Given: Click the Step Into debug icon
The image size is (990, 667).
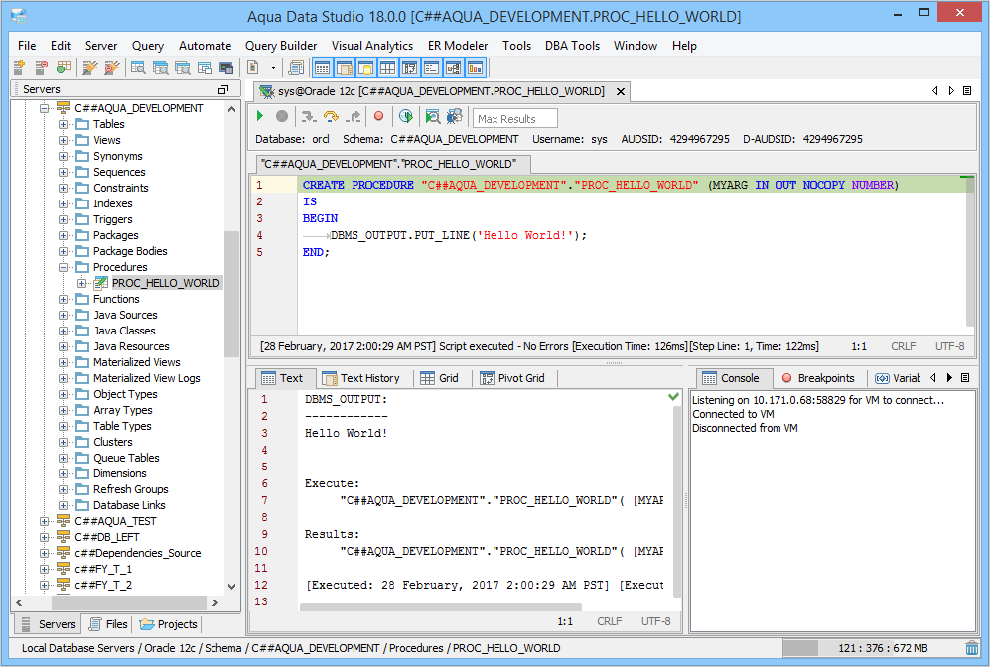Looking at the screenshot, I should (x=308, y=117).
